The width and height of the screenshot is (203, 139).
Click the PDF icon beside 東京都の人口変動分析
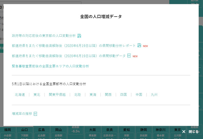tap(79, 36)
